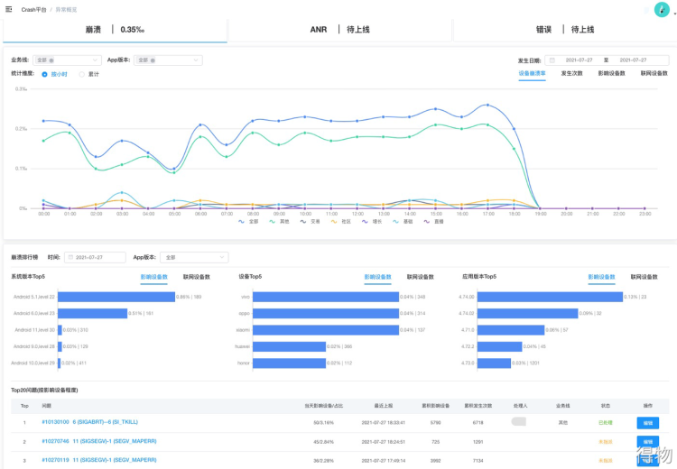Switch to 发生次数 chart tab
Screen dimensions: 677x469
tap(571, 73)
